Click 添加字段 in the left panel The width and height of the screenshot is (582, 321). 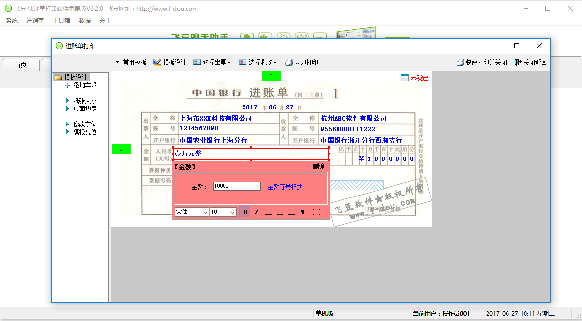pos(81,85)
